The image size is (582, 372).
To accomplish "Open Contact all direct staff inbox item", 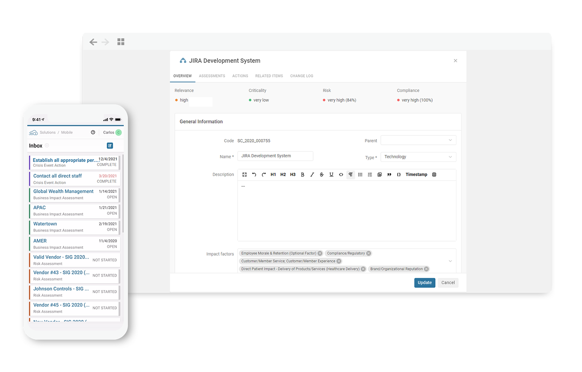I will [x=75, y=179].
